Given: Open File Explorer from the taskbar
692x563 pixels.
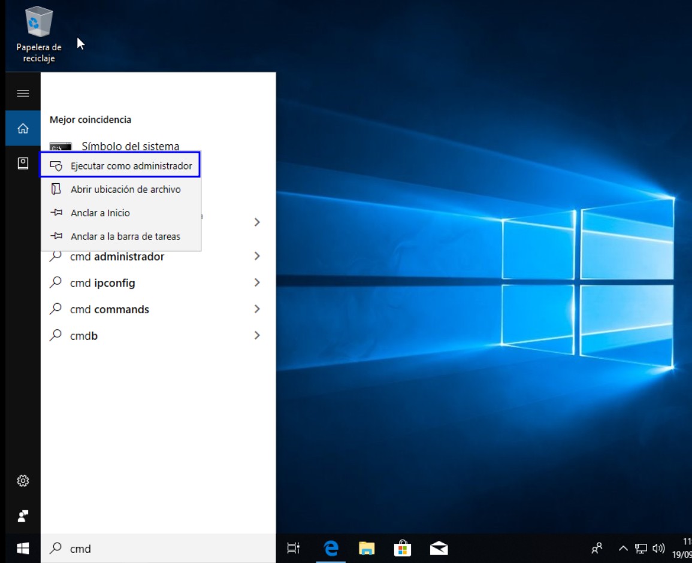Looking at the screenshot, I should 367,549.
